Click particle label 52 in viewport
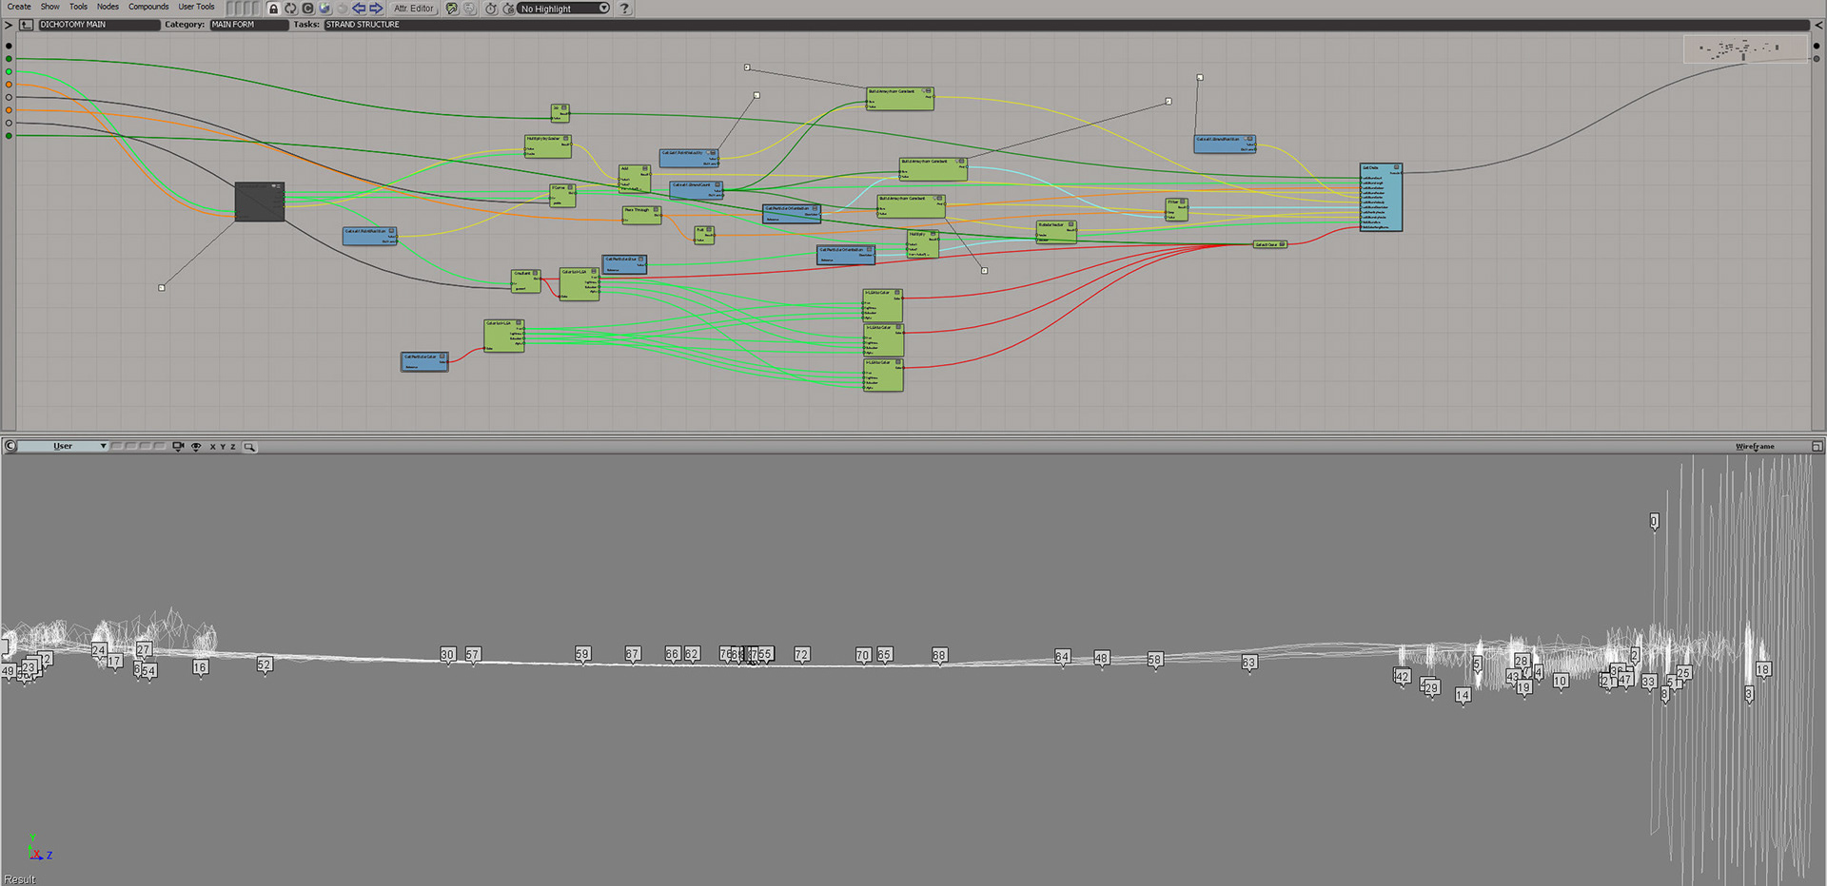The width and height of the screenshot is (1827, 886). point(265,664)
